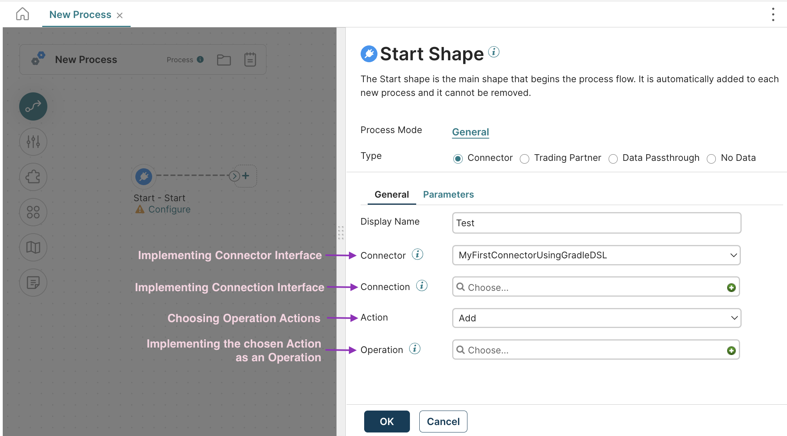Click the process map icon in sidebar
787x436 pixels.
coord(33,247)
